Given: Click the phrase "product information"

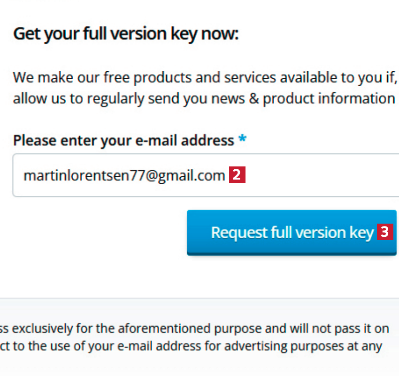Looking at the screenshot, I should point(329,98).
